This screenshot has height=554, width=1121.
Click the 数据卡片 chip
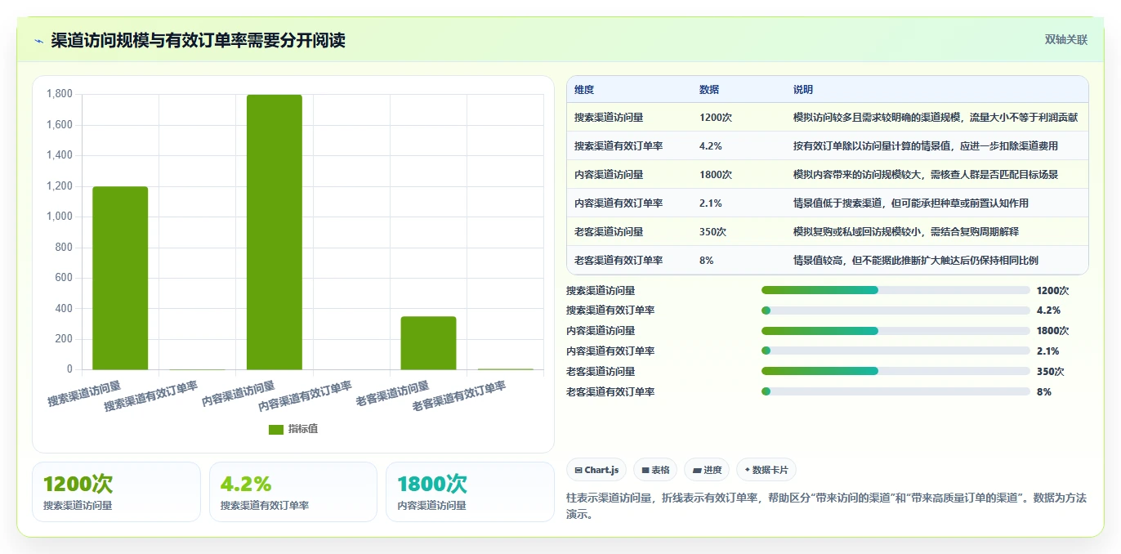(x=766, y=470)
